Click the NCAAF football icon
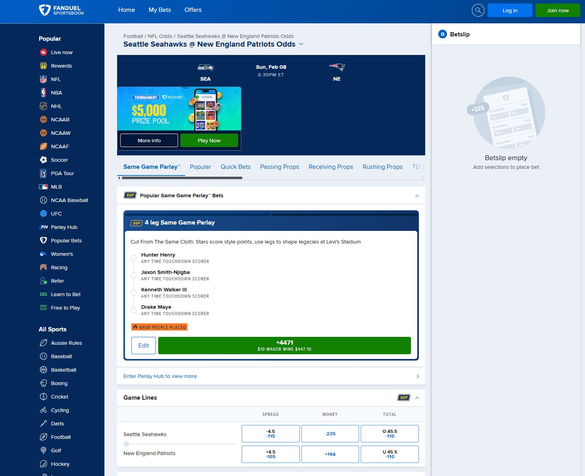Screen dimensions: 585x476 tap(44, 146)
